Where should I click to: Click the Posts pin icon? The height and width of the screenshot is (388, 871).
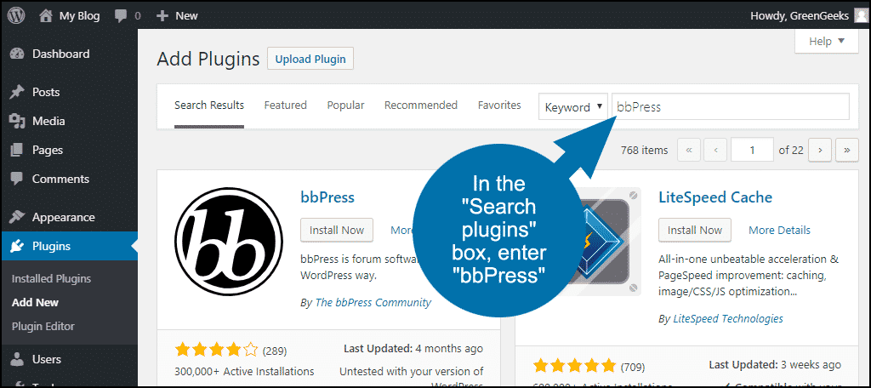click(x=17, y=92)
